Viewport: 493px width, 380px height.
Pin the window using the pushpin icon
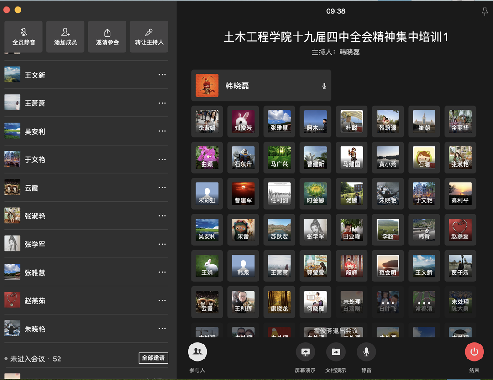pos(484,11)
